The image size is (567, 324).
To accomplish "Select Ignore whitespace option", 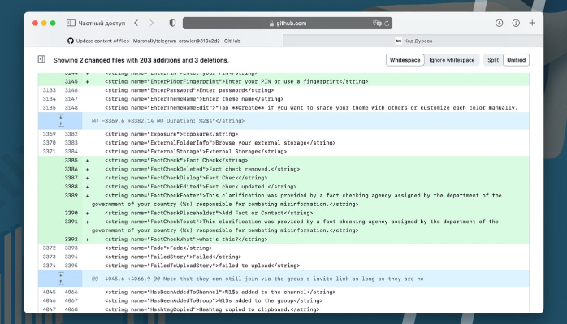I will [452, 60].
